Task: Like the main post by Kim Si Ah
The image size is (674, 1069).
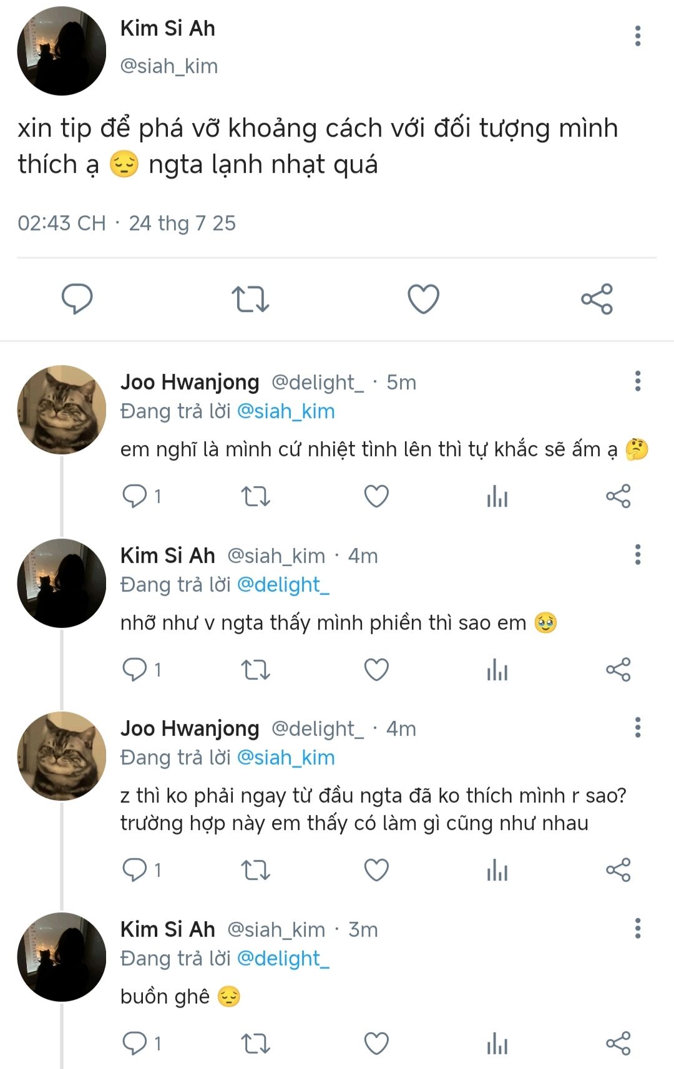Action: point(424,299)
